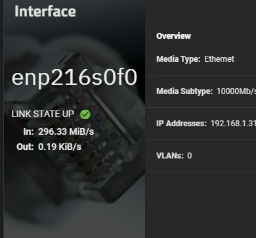Viewport: 256px width, 238px height.
Task: Select the Out 0.19 KiB/s traffic value
Action: 60,147
